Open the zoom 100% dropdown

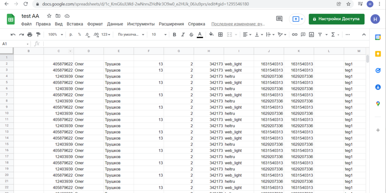pos(56,35)
